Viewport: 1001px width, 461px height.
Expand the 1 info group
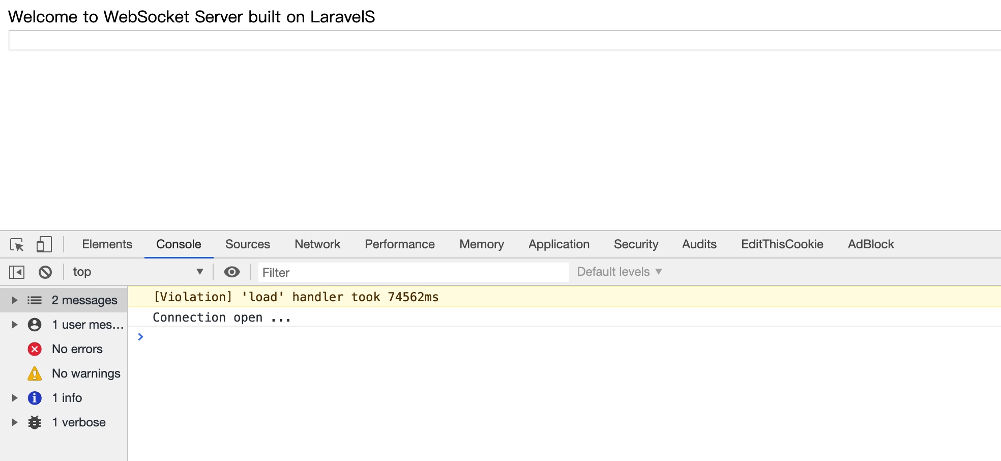(15, 398)
